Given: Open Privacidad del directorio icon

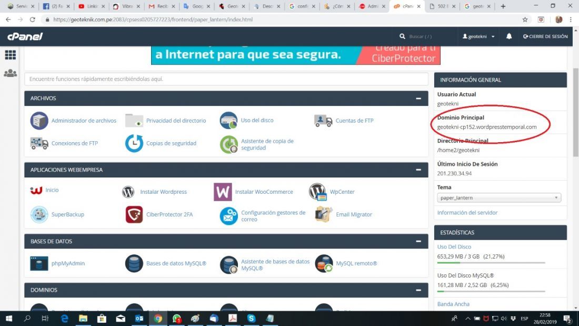Looking at the screenshot, I should [134, 121].
